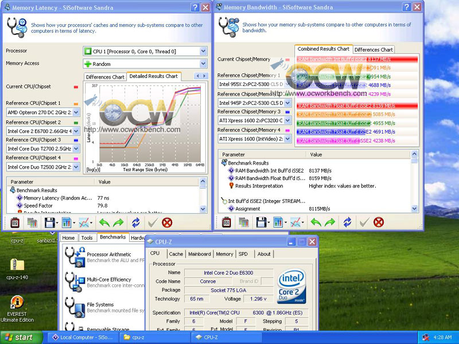Click the options icon in Memory Bandwidth toolbar
Viewport: 459px width, 344px height.
pyautogui.click(x=227, y=222)
